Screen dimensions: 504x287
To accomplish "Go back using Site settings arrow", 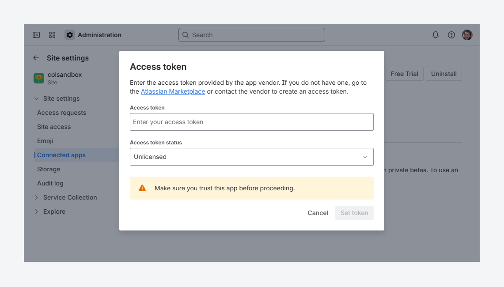I will click(36, 58).
